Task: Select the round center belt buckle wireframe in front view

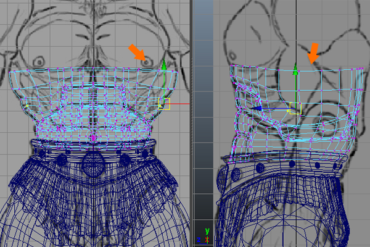Action: pyautogui.click(x=94, y=164)
